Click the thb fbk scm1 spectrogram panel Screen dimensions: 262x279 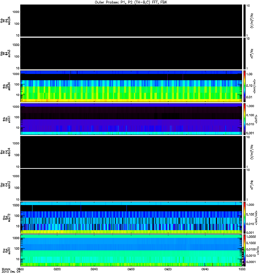(x=131, y=119)
